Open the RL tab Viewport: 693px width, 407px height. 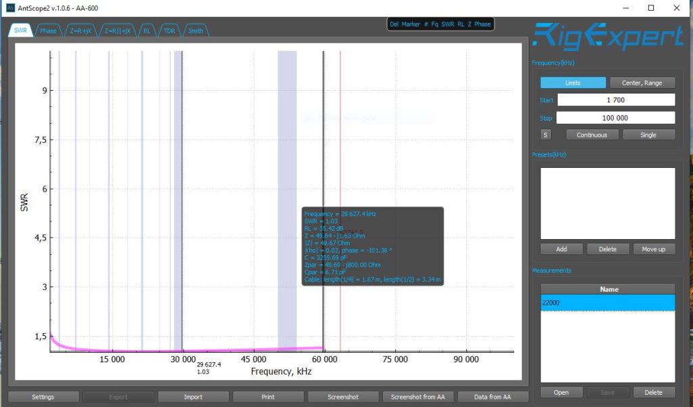point(147,30)
